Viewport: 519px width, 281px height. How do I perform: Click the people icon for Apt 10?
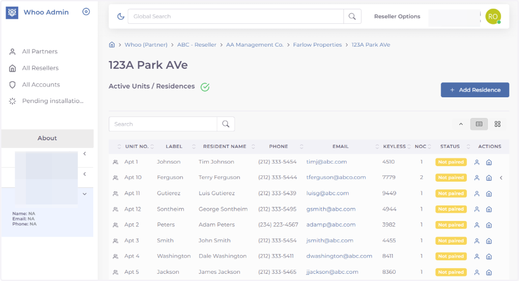[x=115, y=178]
